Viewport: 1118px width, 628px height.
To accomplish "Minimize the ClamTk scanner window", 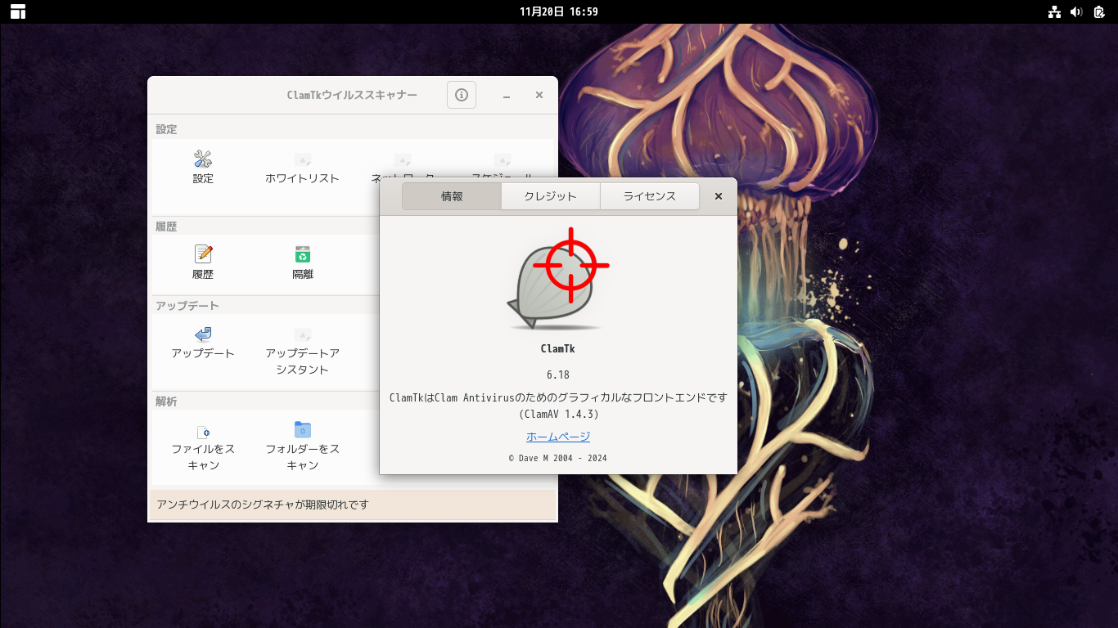I will [x=507, y=95].
